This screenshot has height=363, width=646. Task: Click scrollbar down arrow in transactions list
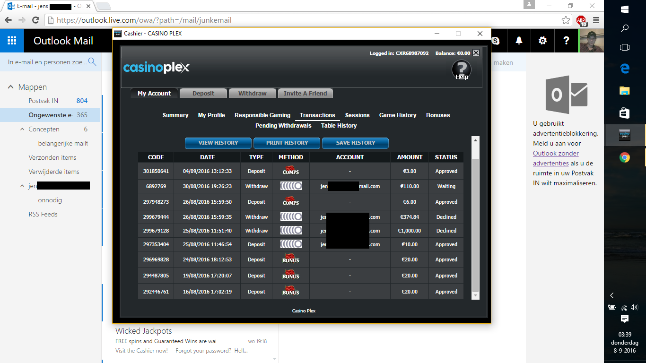pyautogui.click(x=476, y=296)
